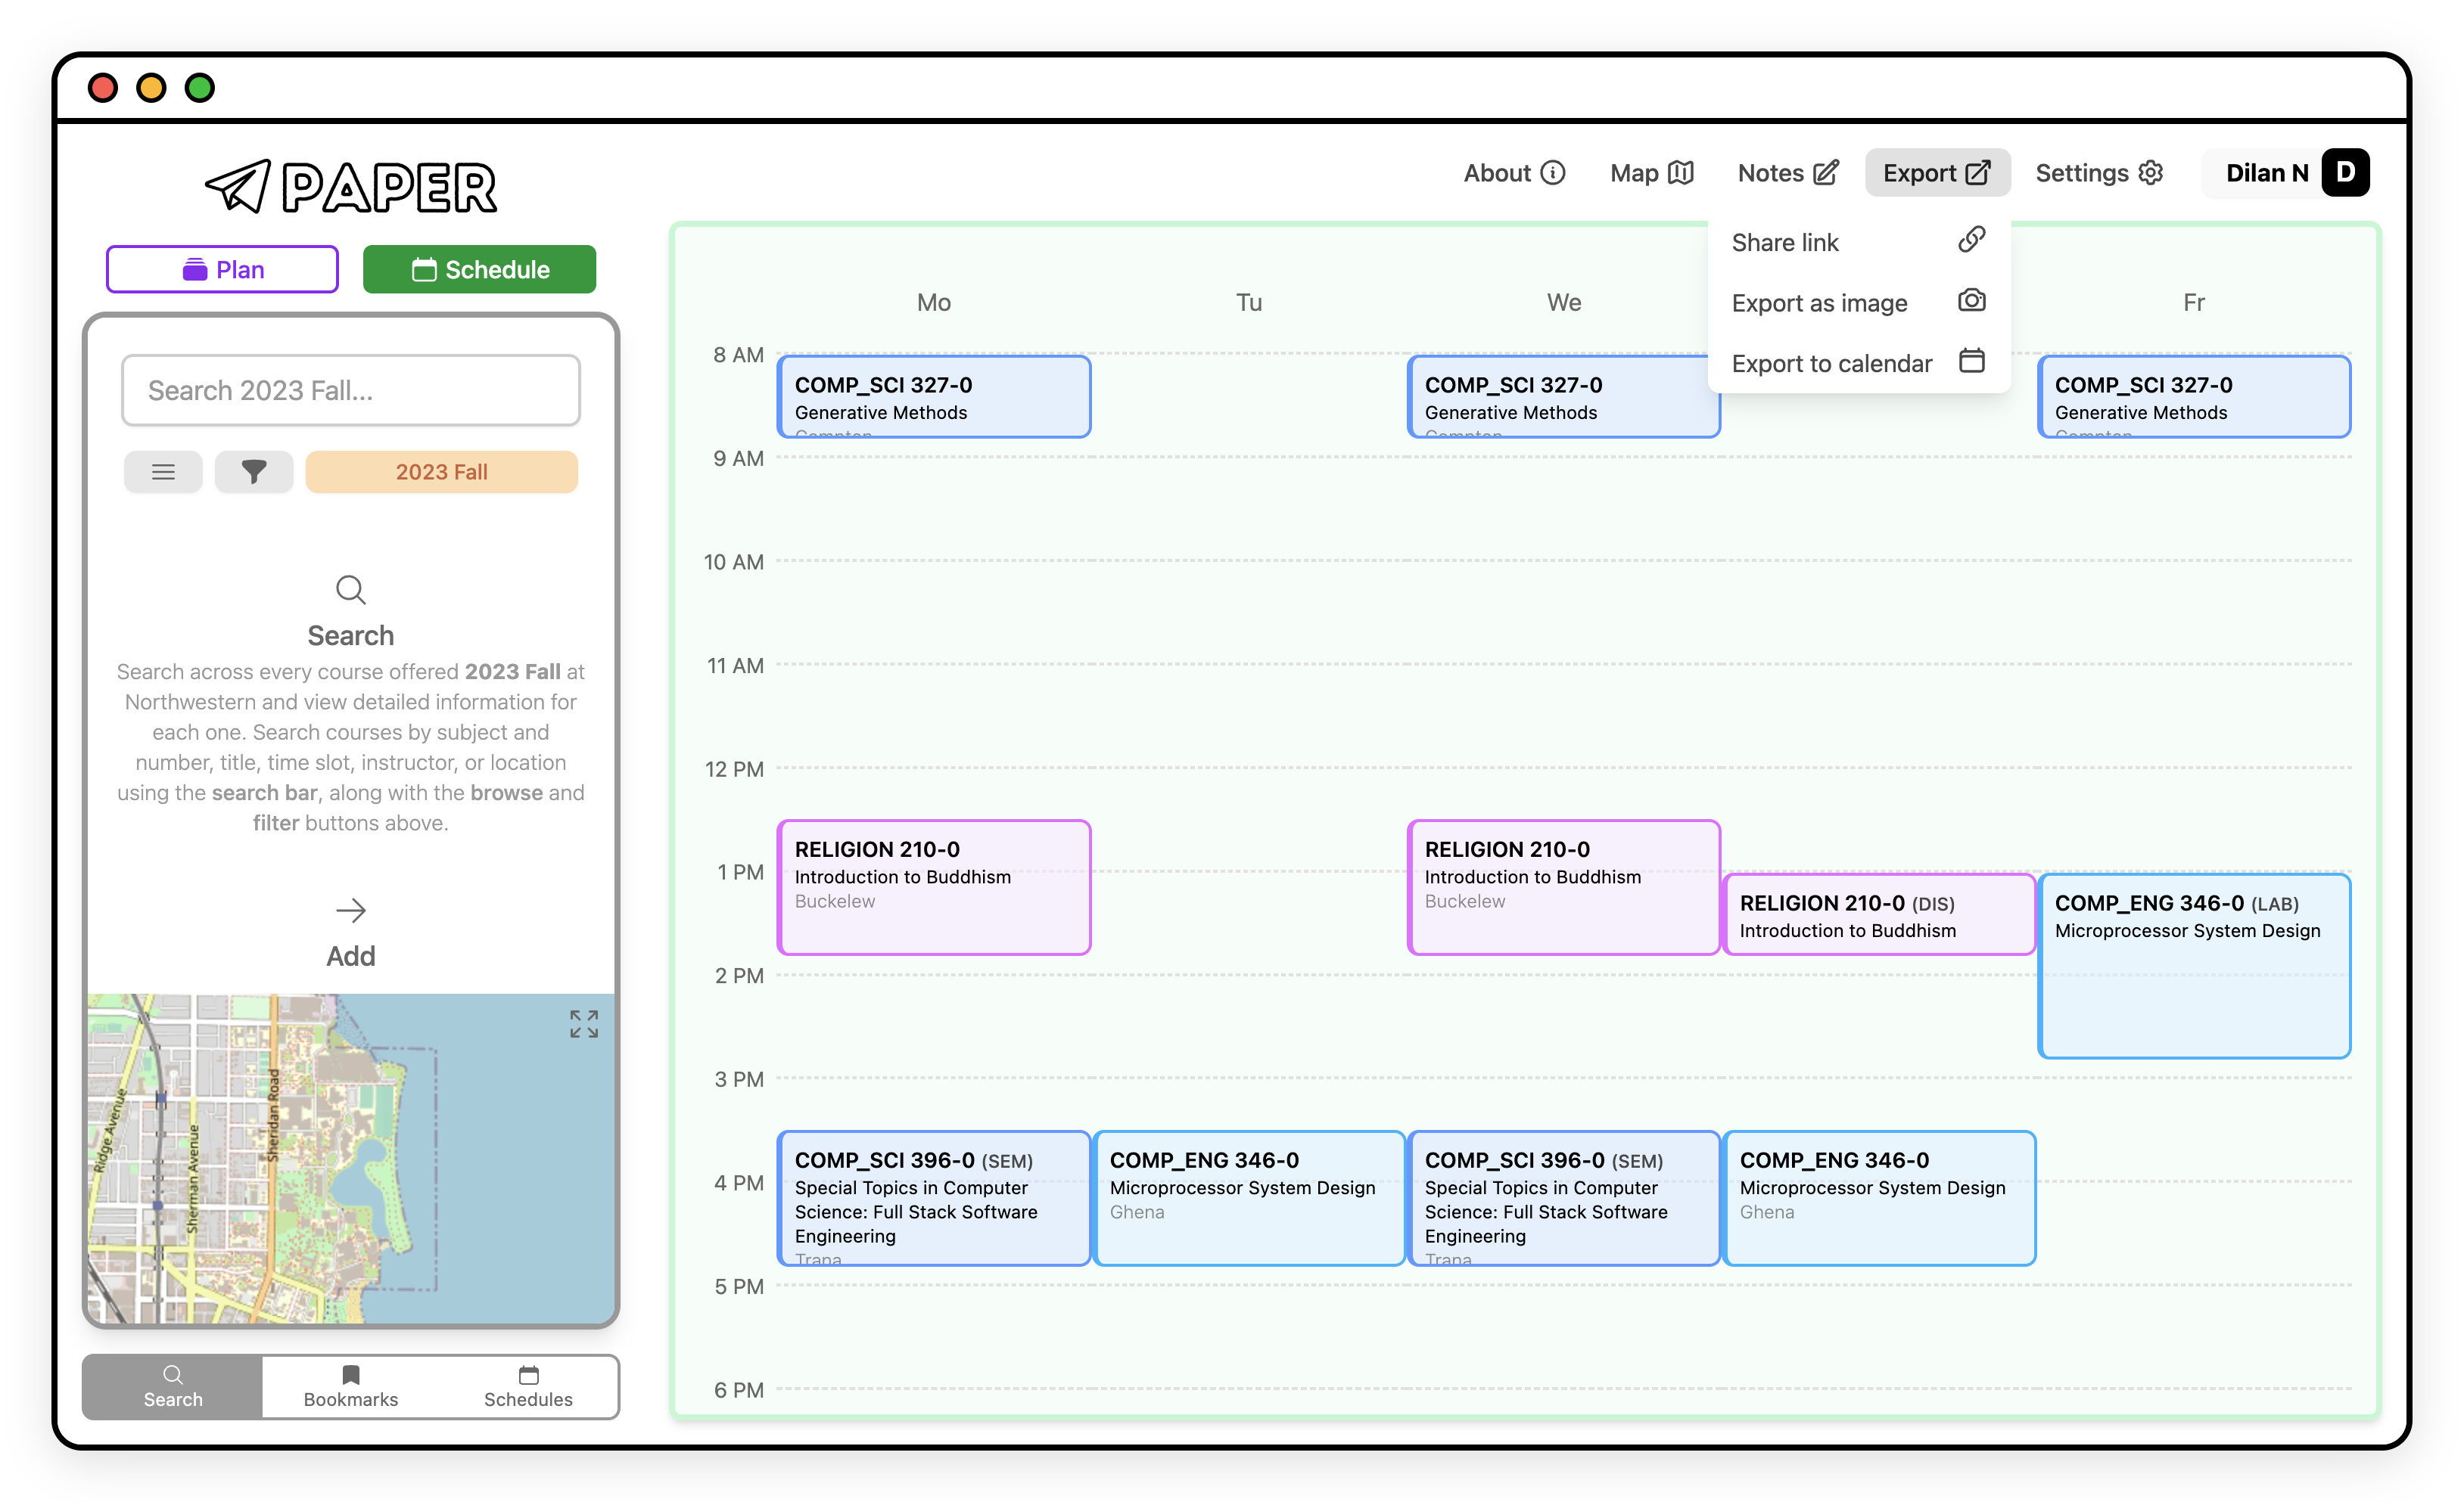
Task: Focus the Search 2023 Fall field
Action: [x=351, y=389]
